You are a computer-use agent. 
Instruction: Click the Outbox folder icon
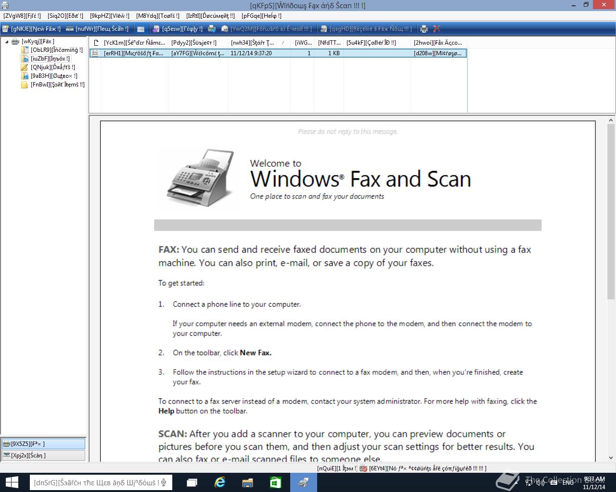click(x=25, y=76)
